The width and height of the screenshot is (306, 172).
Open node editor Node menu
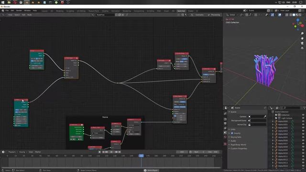[x=30, y=15]
